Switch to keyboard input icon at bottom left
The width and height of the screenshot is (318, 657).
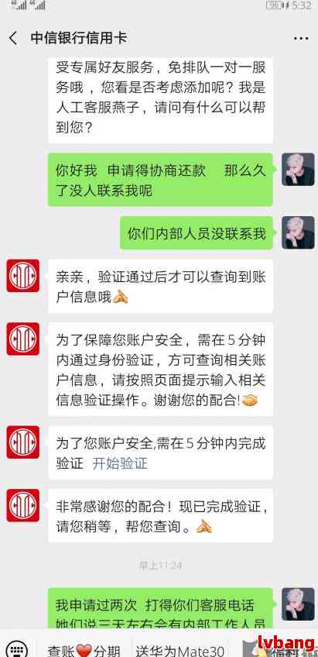16,648
